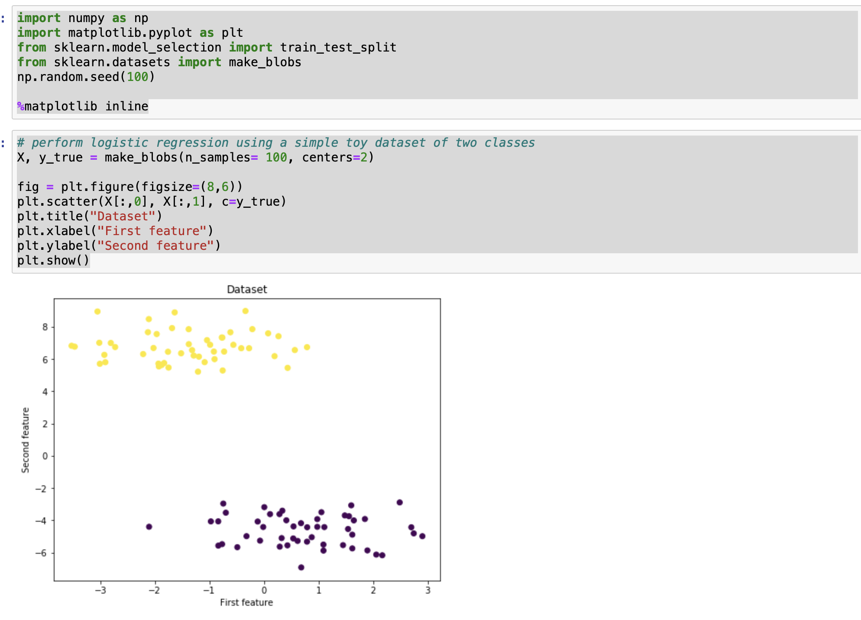
Task: Select the second cell's prompt colon
Action: pos(3,143)
